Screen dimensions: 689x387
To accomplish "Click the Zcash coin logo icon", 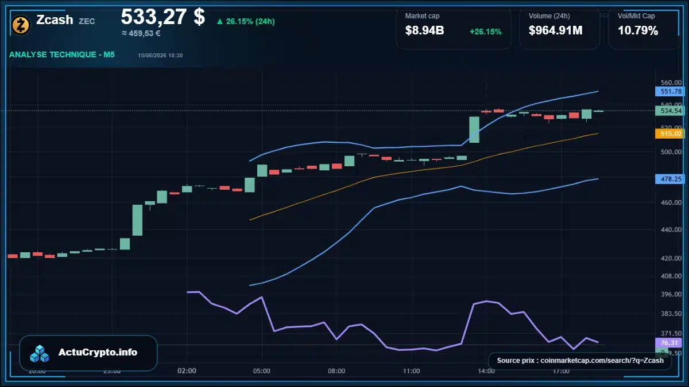I will [21, 24].
